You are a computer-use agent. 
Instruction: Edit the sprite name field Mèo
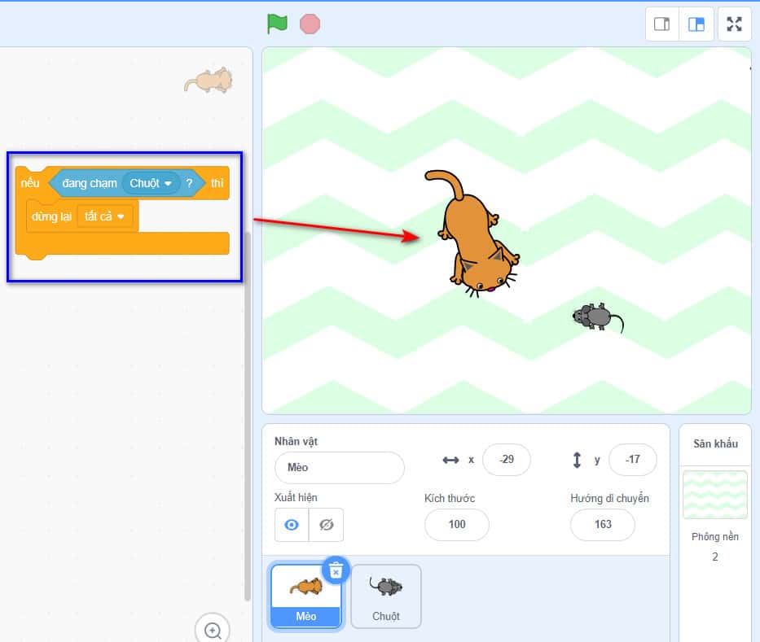click(x=339, y=468)
